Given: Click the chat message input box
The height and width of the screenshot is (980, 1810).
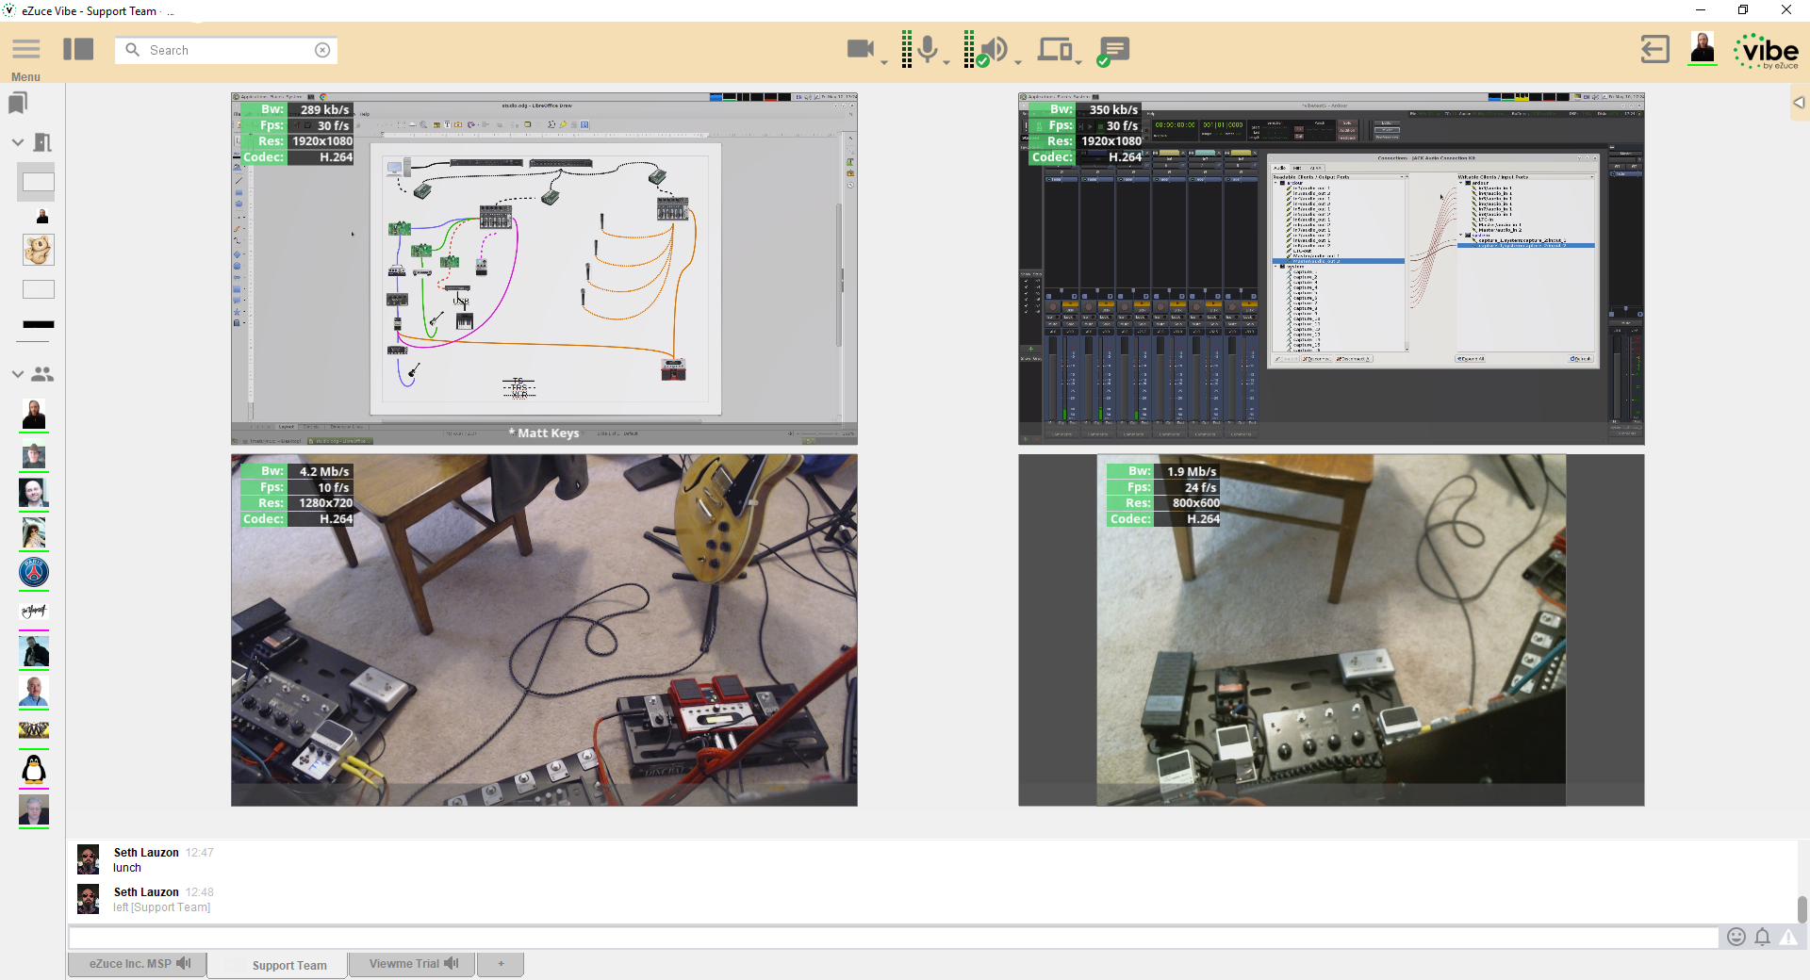Looking at the screenshot, I should tap(894, 938).
